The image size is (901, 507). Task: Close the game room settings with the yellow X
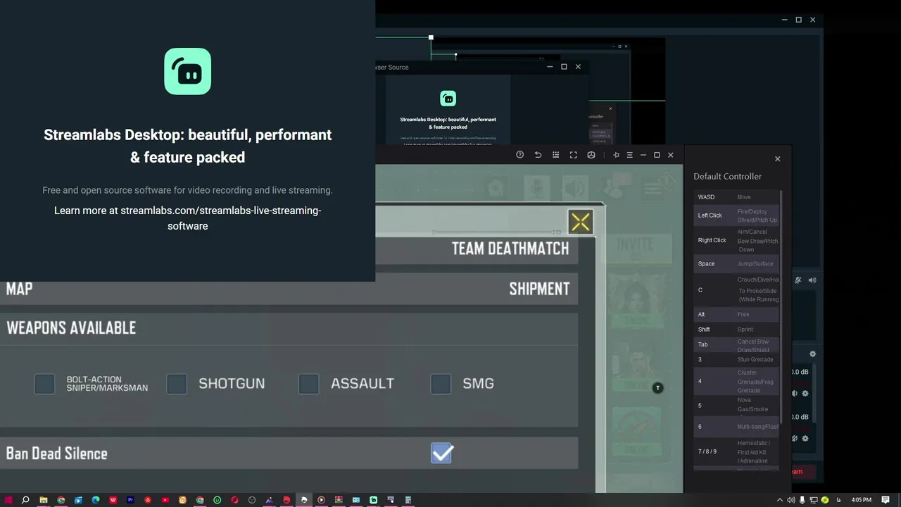tap(581, 223)
